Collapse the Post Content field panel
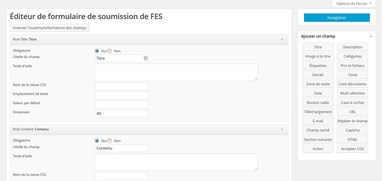Screen dimensions: 382x181 [x=282, y=129]
